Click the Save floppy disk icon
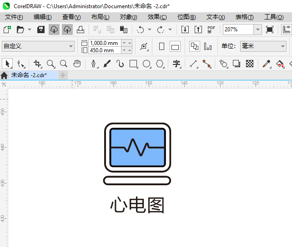 tap(41, 30)
